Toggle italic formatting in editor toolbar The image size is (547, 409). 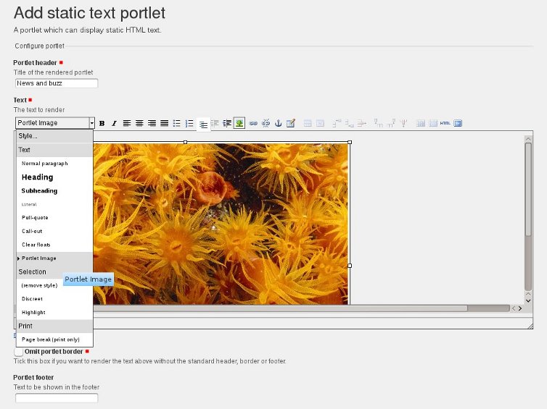coord(114,124)
